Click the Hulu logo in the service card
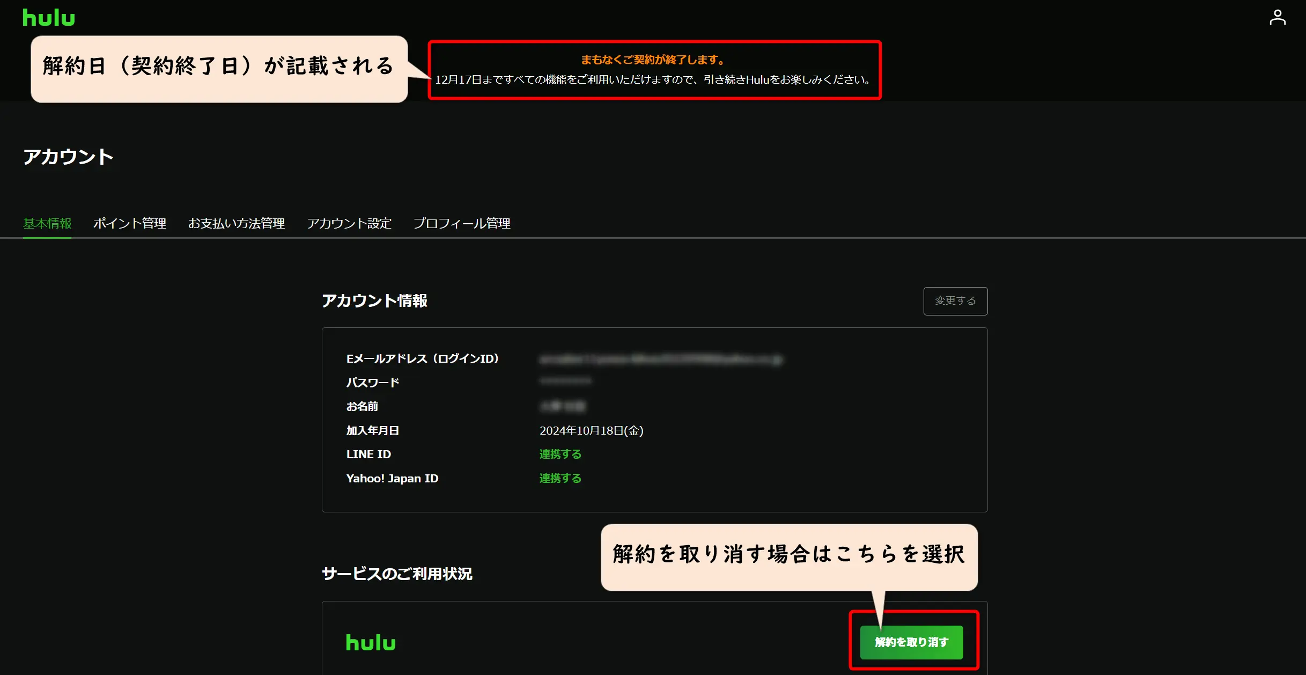 pyautogui.click(x=371, y=642)
